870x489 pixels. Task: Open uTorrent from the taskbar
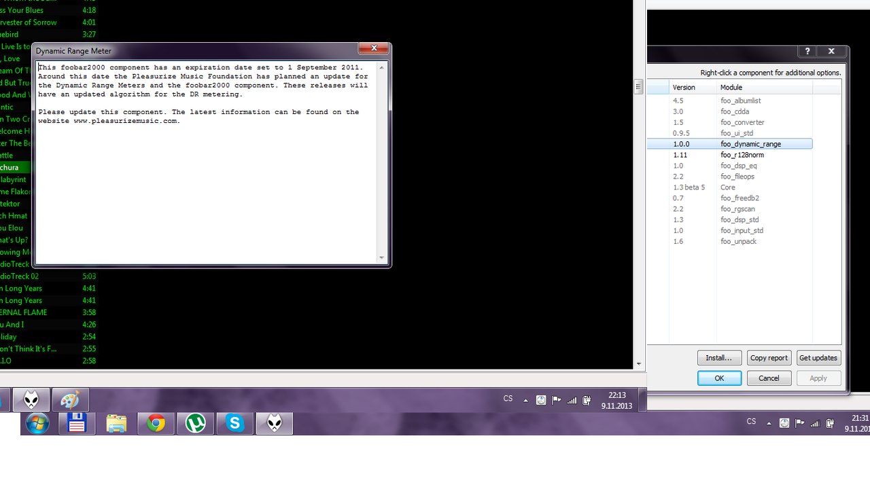pyautogui.click(x=196, y=424)
